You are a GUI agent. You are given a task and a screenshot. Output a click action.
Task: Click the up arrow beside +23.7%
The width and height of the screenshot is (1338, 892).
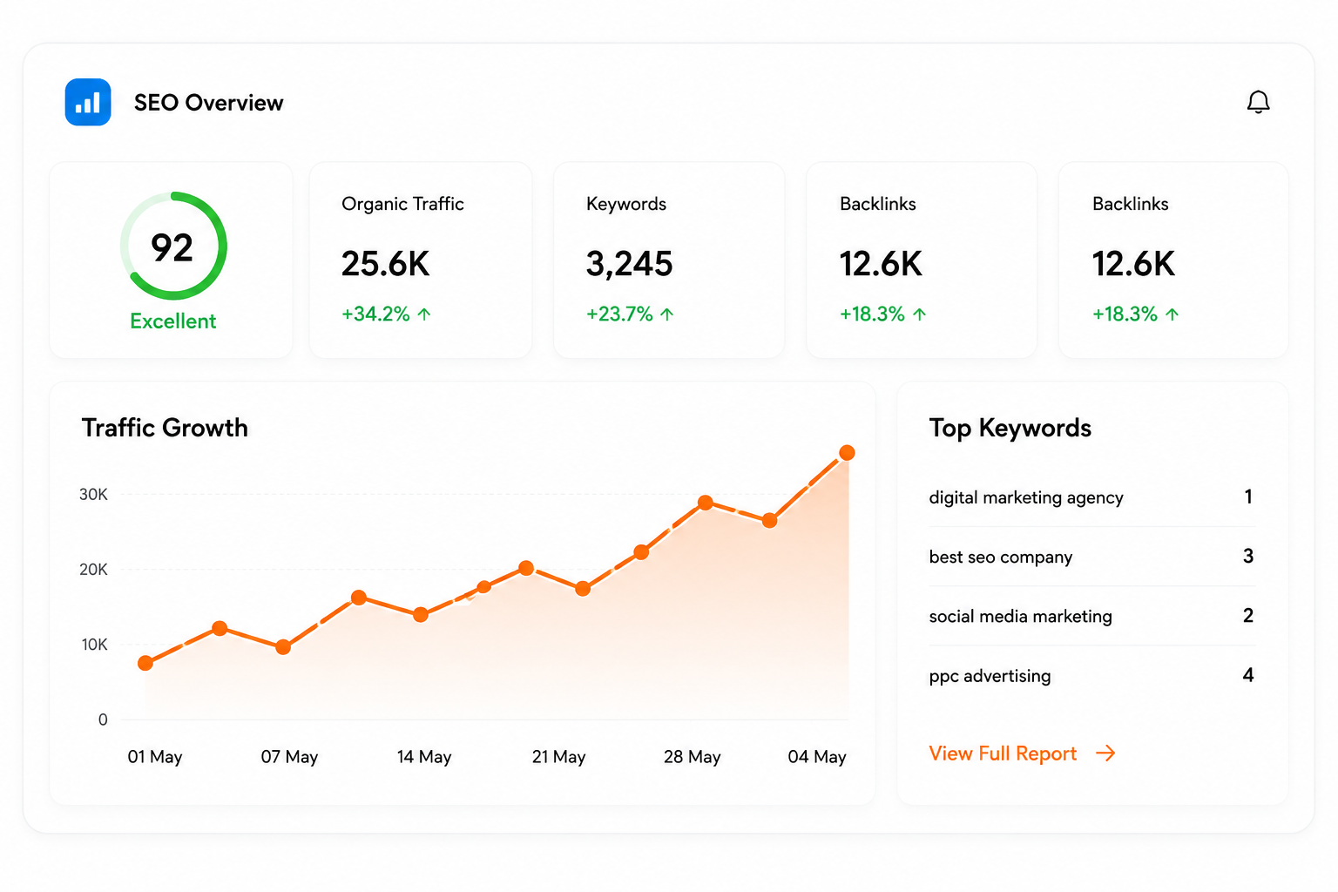click(667, 314)
